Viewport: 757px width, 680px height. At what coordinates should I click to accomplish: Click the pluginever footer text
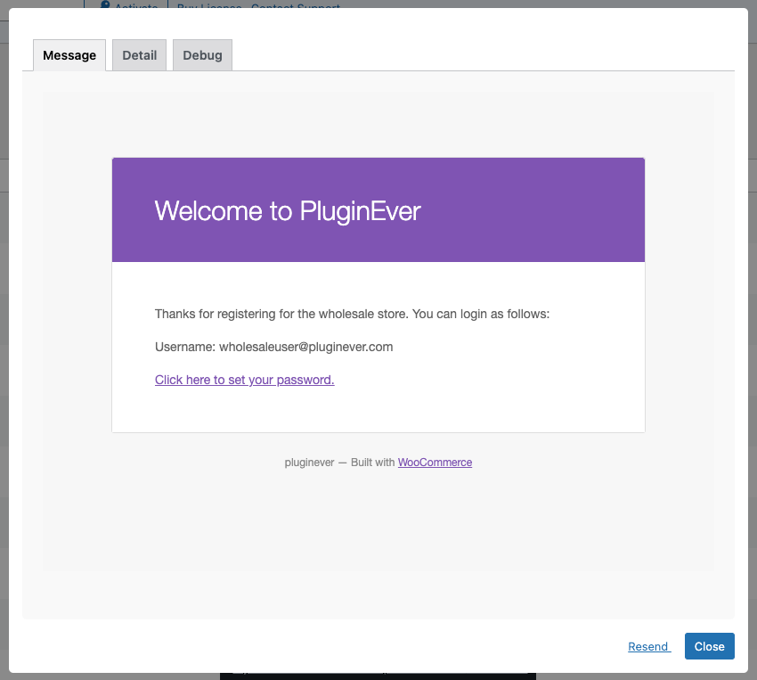tap(309, 463)
